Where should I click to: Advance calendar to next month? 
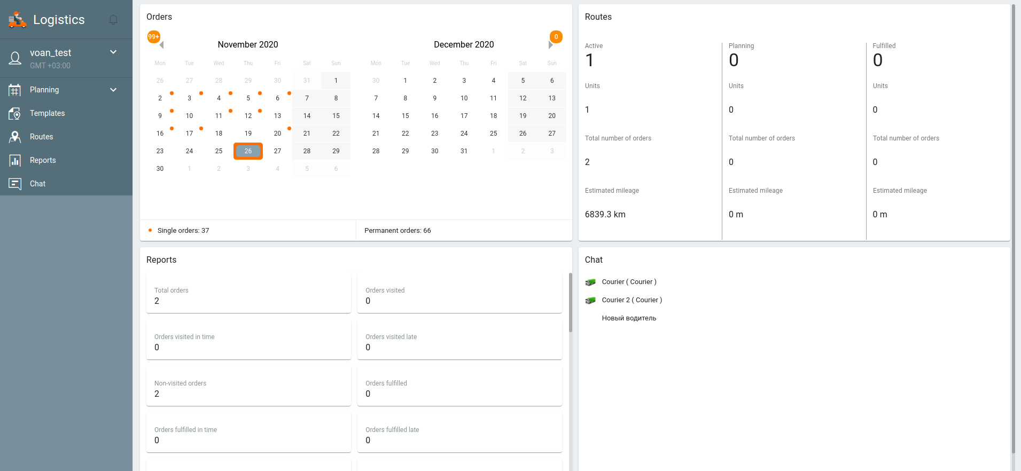[551, 45]
